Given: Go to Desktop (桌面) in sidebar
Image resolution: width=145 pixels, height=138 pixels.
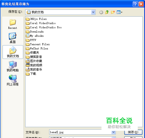Looking at the screenshot, I should [13, 38].
